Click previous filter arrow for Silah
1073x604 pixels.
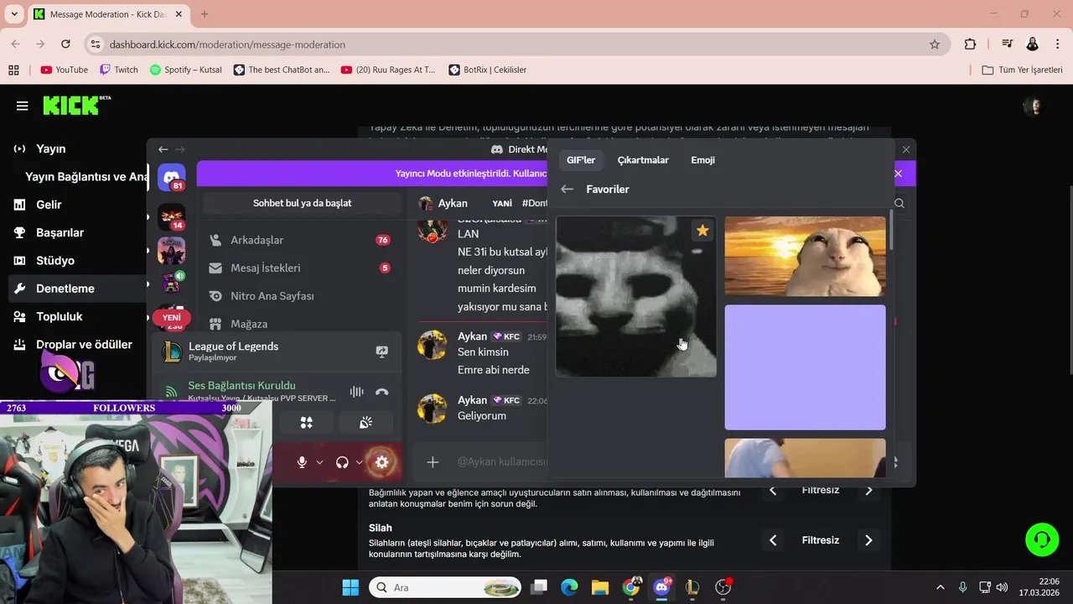tap(773, 540)
